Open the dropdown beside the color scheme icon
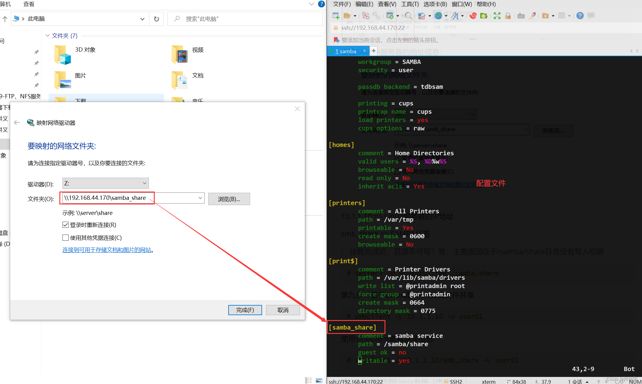Viewport: 642px width, 384px height. (x=429, y=16)
